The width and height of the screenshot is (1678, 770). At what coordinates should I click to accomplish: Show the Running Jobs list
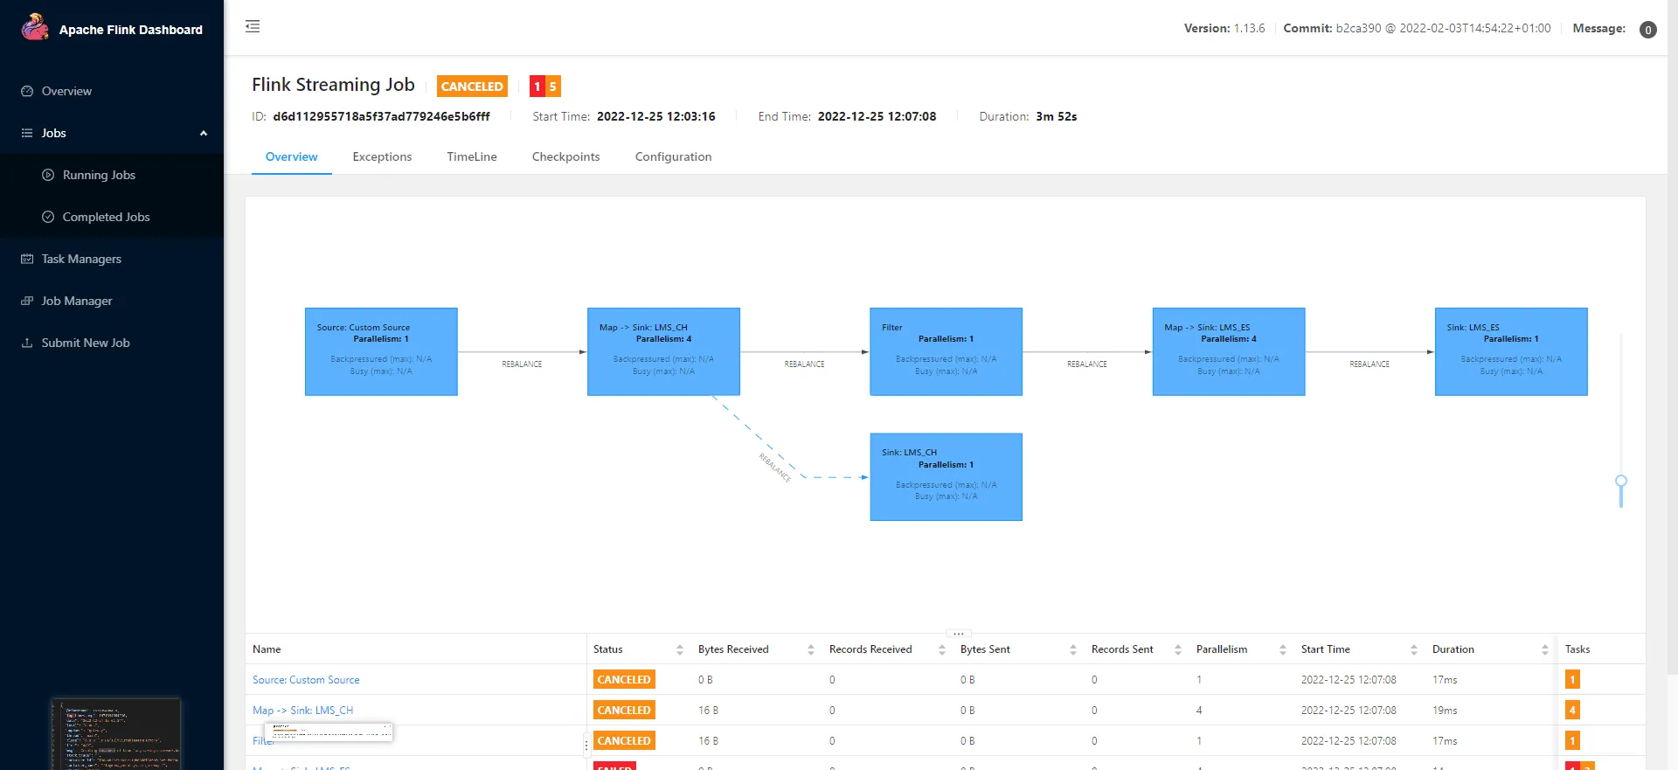pos(99,175)
